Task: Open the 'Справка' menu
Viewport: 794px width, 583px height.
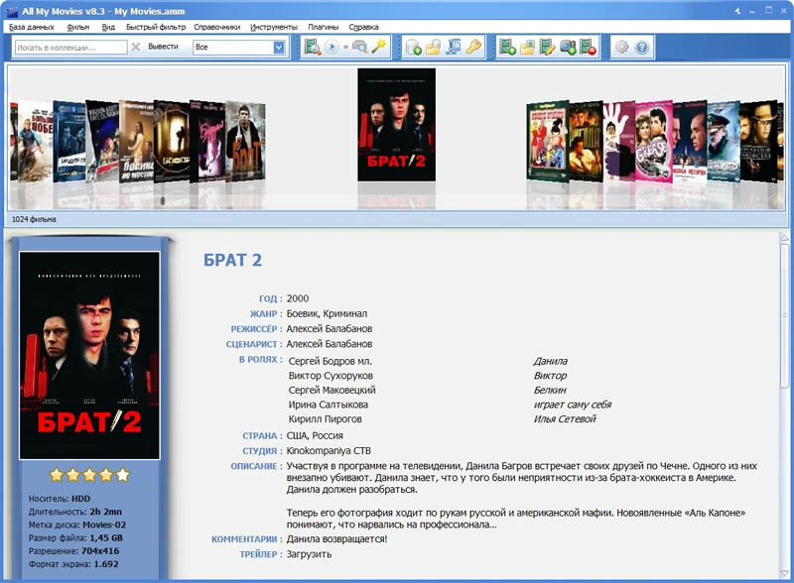Action: pos(363,27)
